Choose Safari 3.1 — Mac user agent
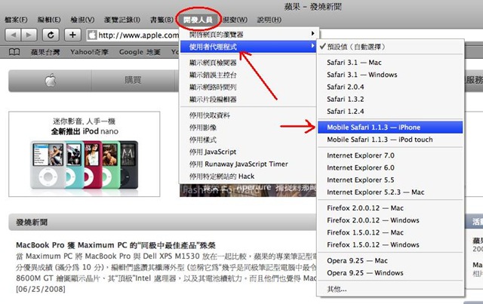 [x=390, y=63]
